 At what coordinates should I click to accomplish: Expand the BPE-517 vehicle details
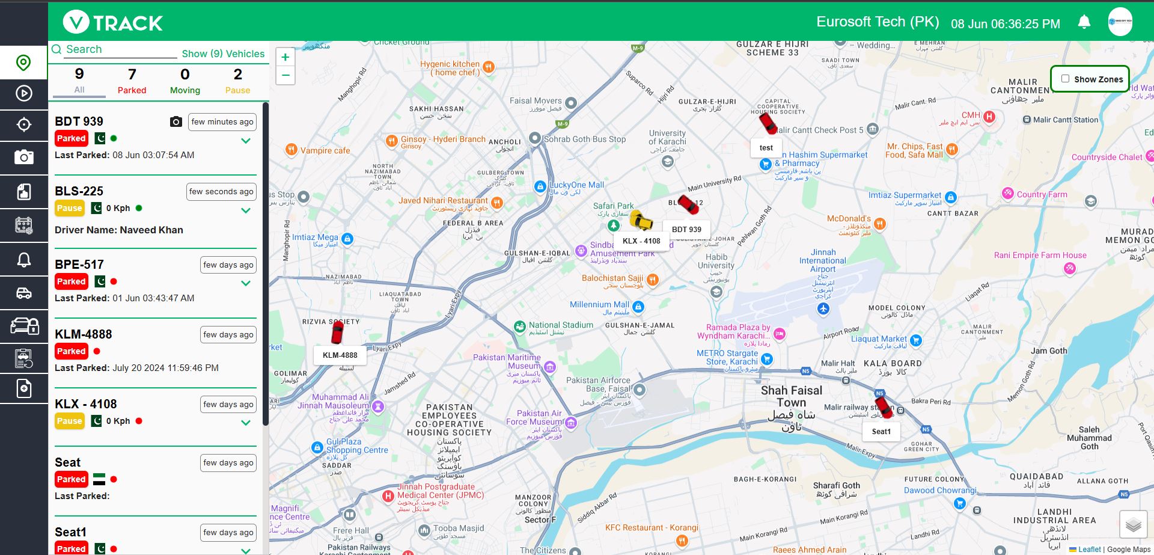(246, 283)
